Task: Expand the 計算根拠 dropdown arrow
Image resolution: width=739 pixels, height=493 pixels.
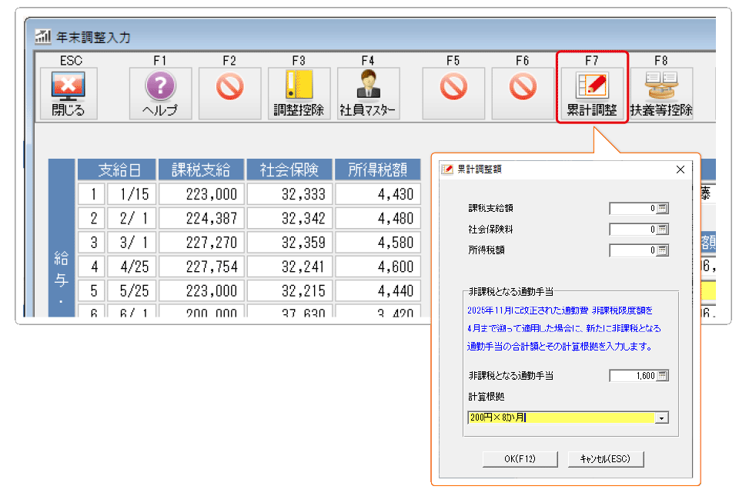Action: pos(661,418)
